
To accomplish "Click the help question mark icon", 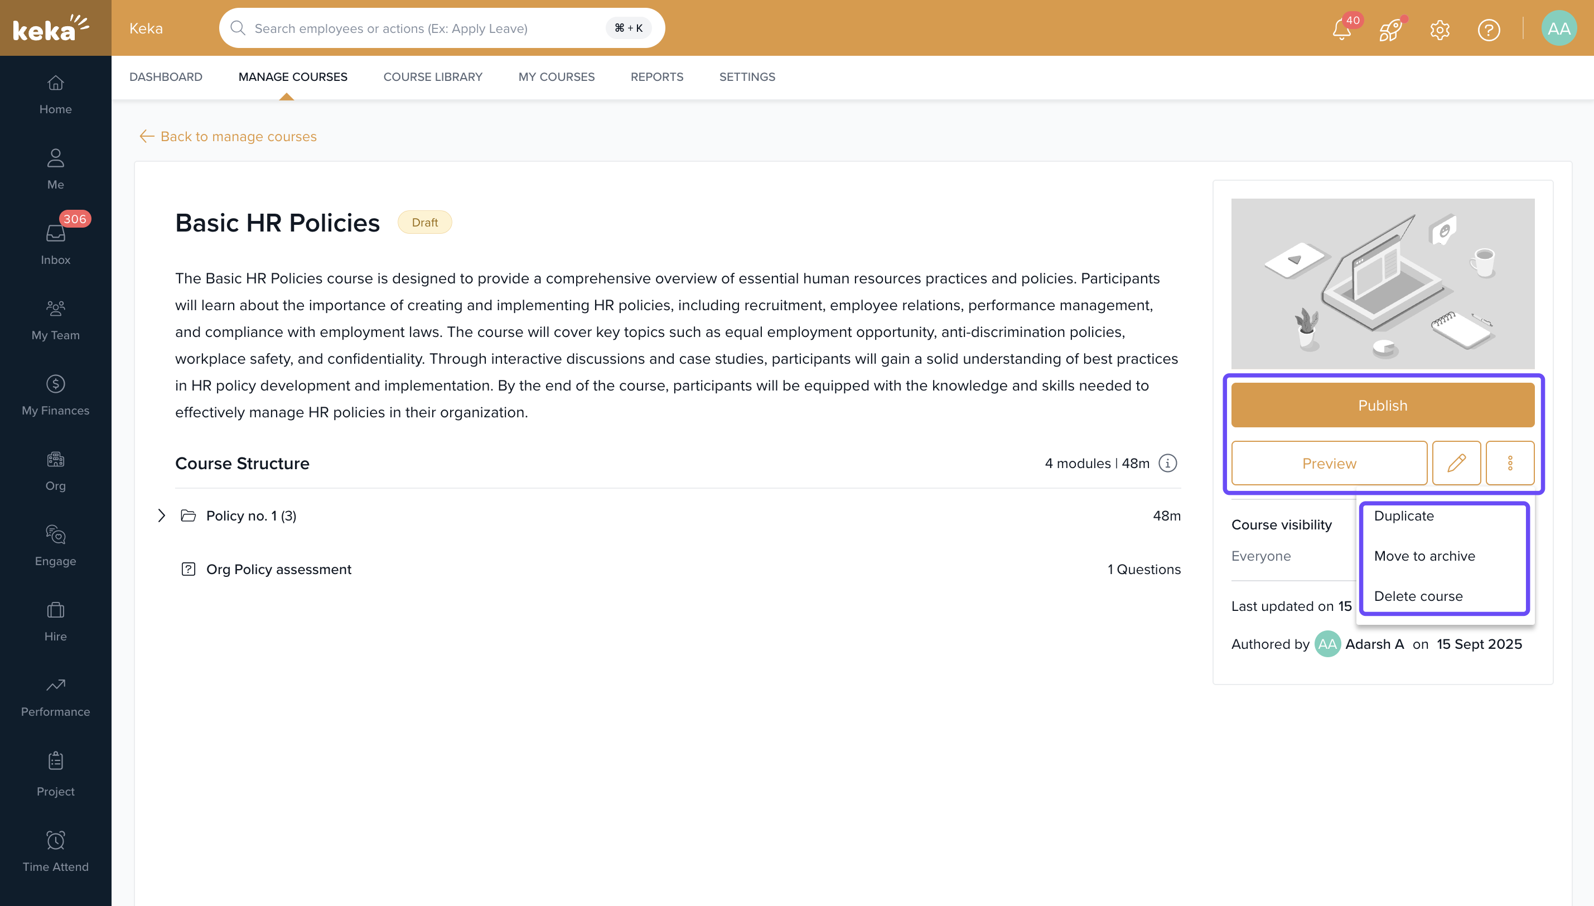I will pos(1488,29).
